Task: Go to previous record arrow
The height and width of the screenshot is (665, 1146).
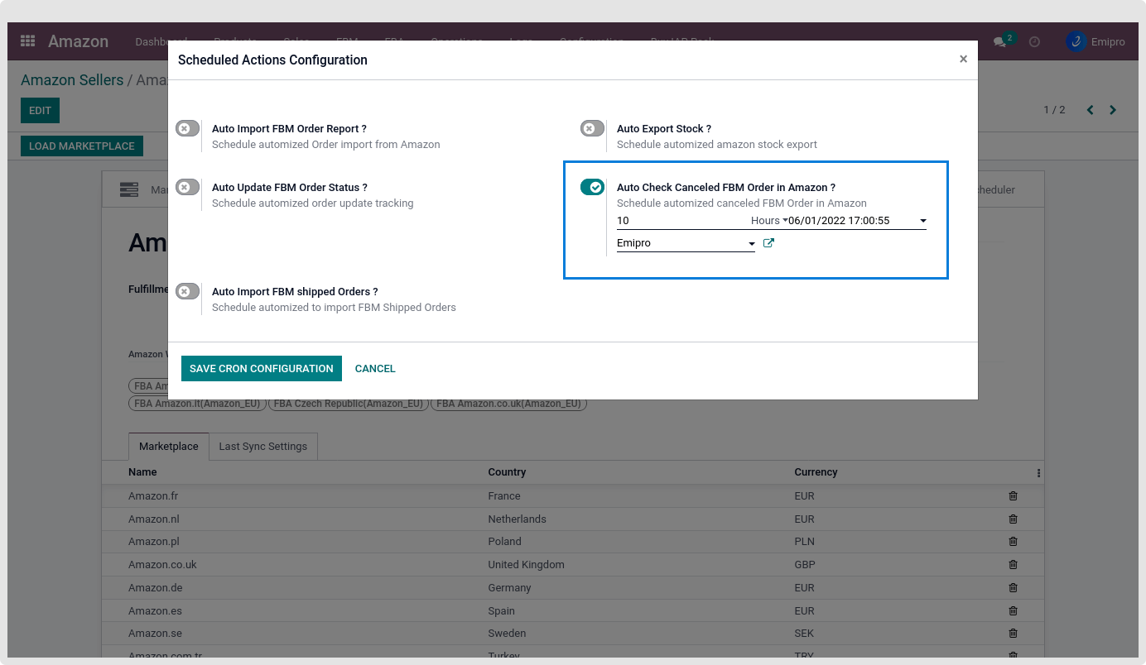Action: pos(1090,110)
